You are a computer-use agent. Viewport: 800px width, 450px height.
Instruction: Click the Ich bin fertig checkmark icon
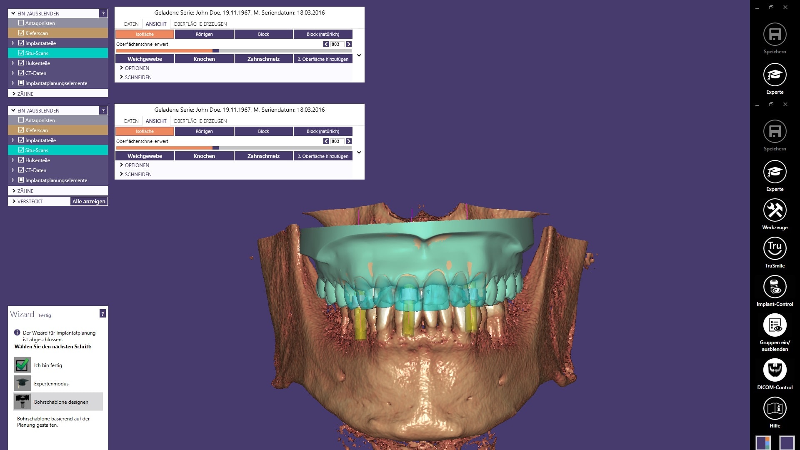pyautogui.click(x=22, y=365)
